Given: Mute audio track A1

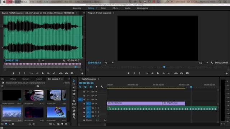Looking at the screenshot, I should (x=96, y=108).
